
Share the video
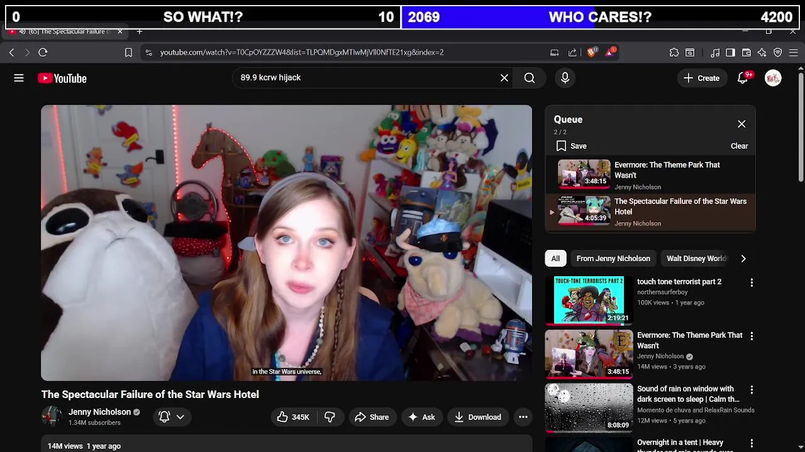pos(372,417)
